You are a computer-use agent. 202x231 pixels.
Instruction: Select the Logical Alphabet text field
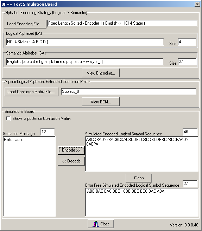click(x=85, y=42)
